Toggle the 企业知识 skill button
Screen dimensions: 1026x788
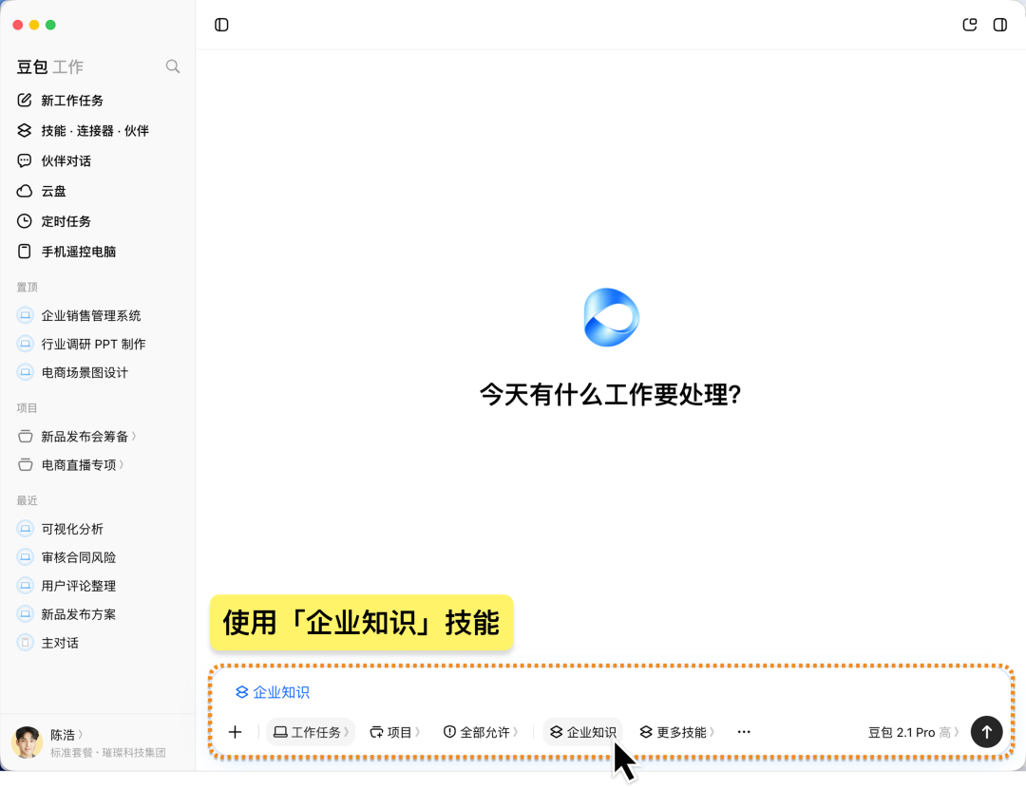[583, 732]
